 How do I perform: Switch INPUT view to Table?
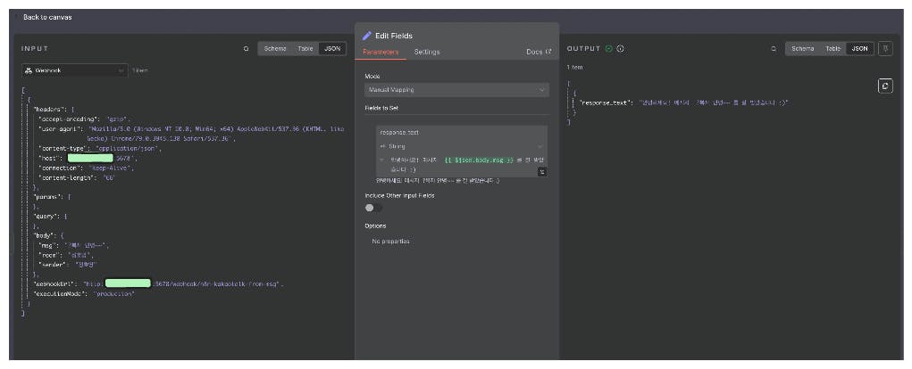(x=305, y=49)
